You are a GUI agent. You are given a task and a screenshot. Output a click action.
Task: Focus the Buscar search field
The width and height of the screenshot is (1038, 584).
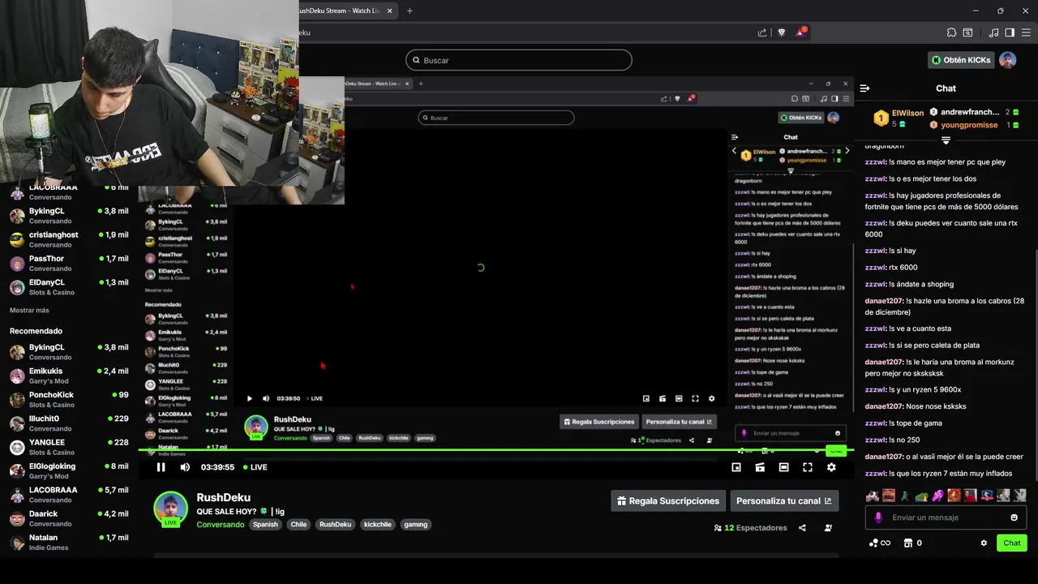pos(519,60)
